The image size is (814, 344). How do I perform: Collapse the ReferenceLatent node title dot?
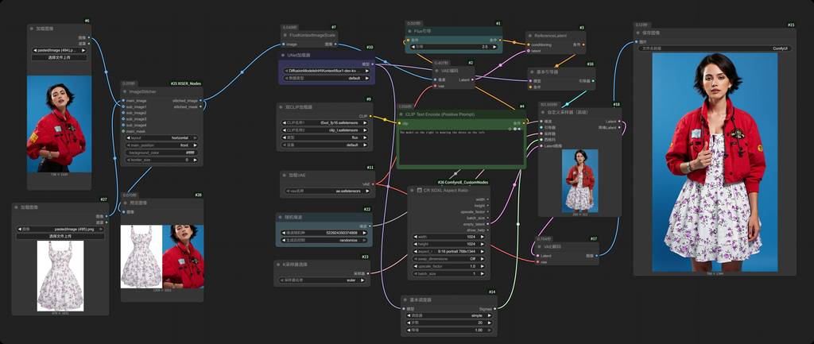(x=530, y=36)
